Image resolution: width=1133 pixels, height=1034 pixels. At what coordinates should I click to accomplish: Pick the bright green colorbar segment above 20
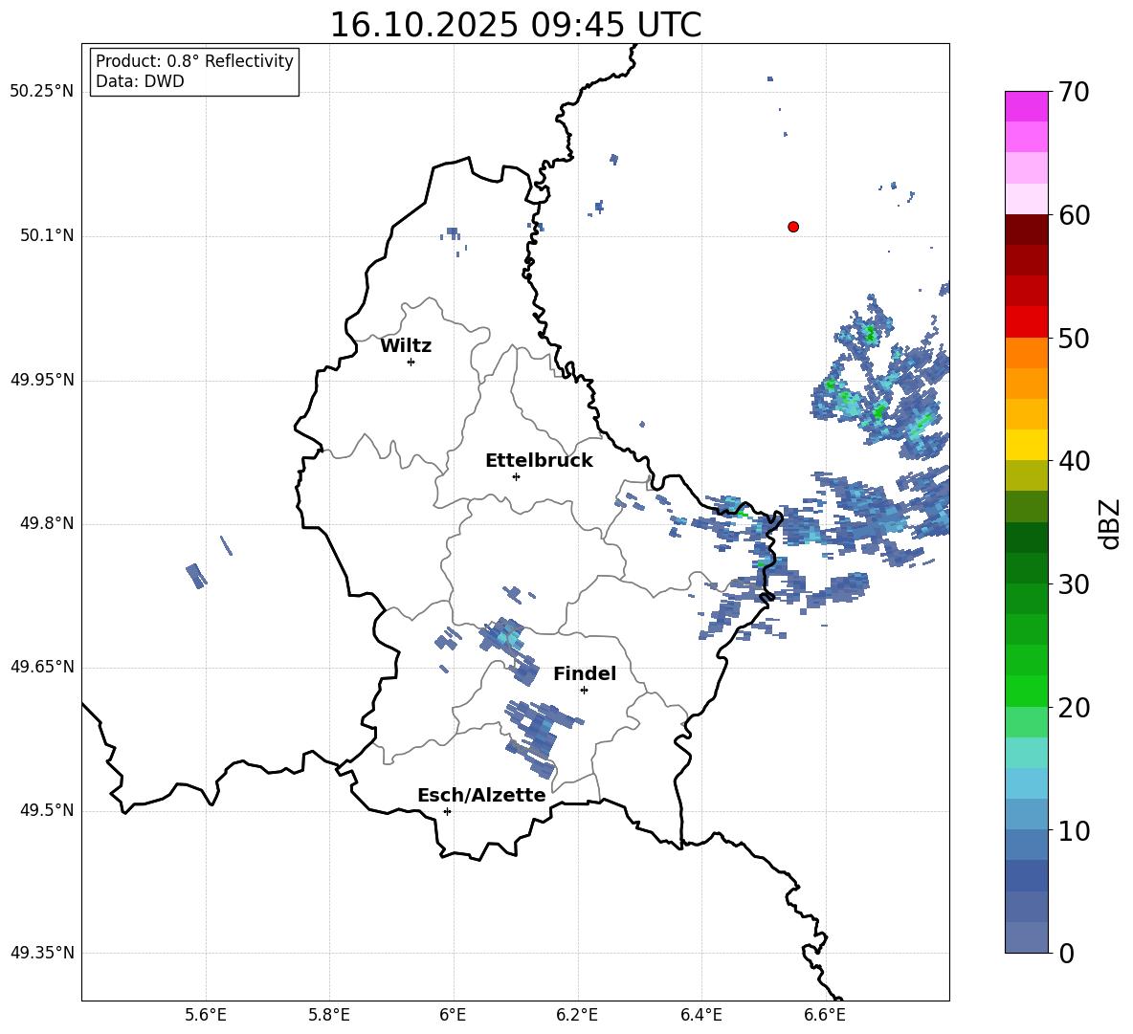(1027, 691)
